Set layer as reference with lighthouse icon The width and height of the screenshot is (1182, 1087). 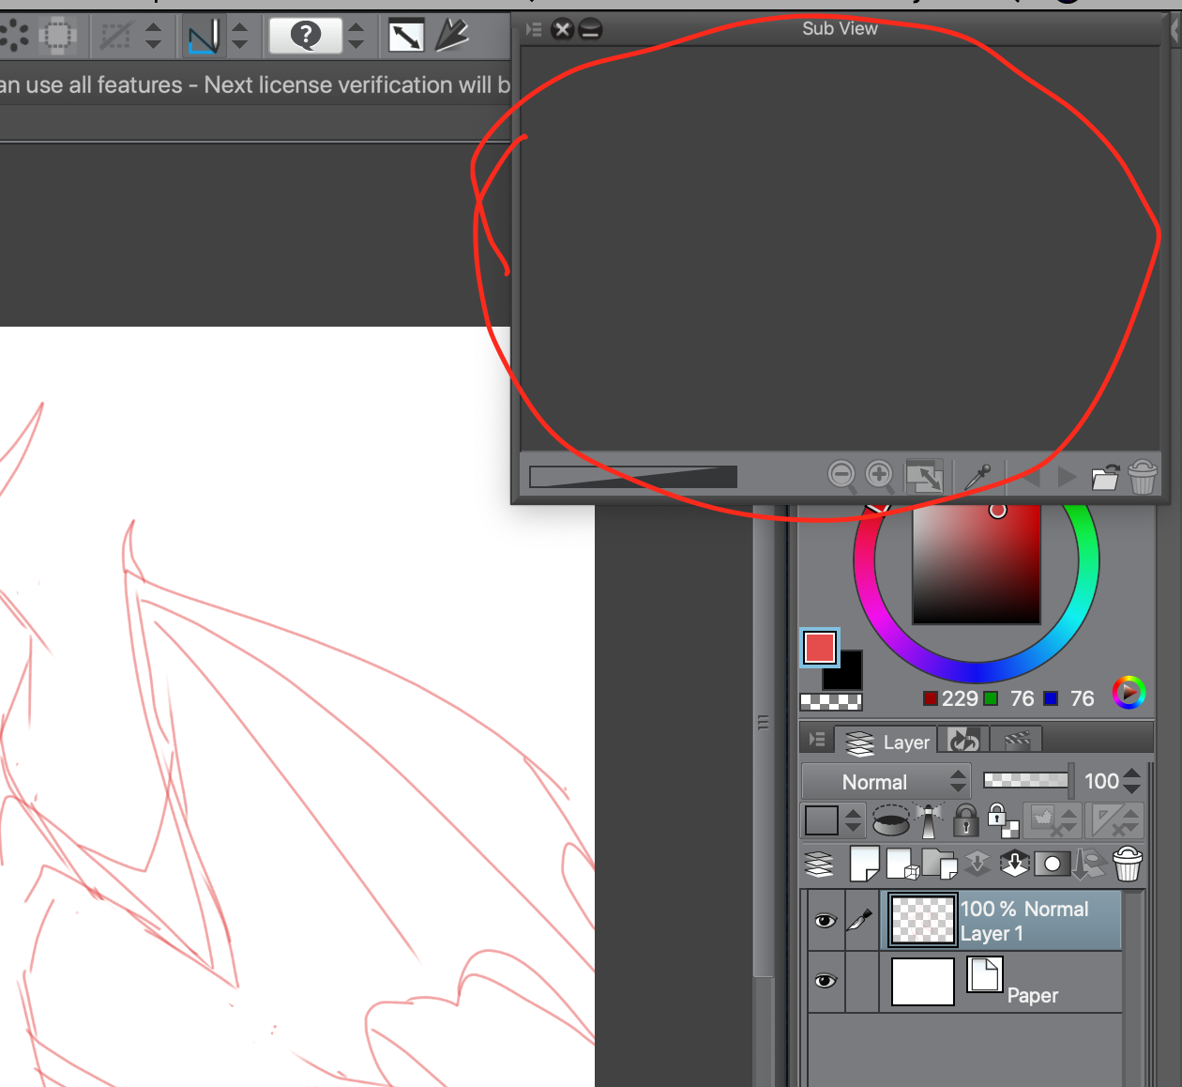tap(930, 820)
